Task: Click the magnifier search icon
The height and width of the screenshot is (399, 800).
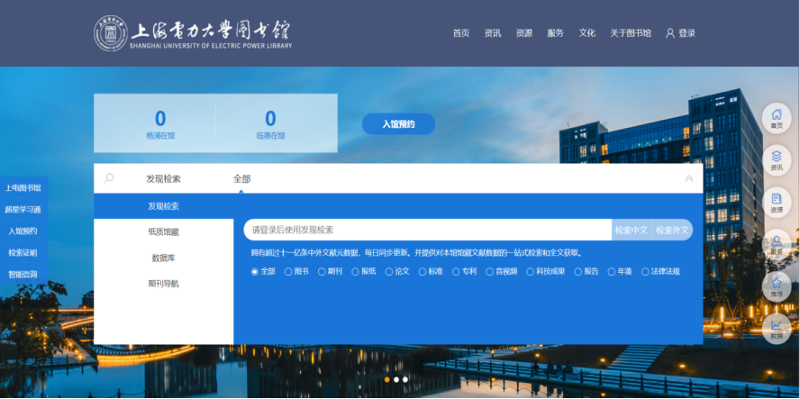Action: pos(109,178)
